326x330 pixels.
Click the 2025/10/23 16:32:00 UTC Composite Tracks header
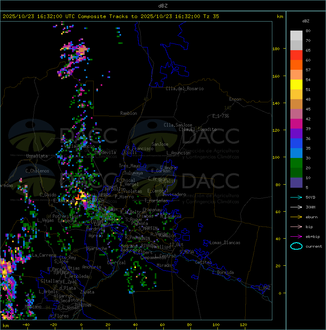(x=111, y=16)
